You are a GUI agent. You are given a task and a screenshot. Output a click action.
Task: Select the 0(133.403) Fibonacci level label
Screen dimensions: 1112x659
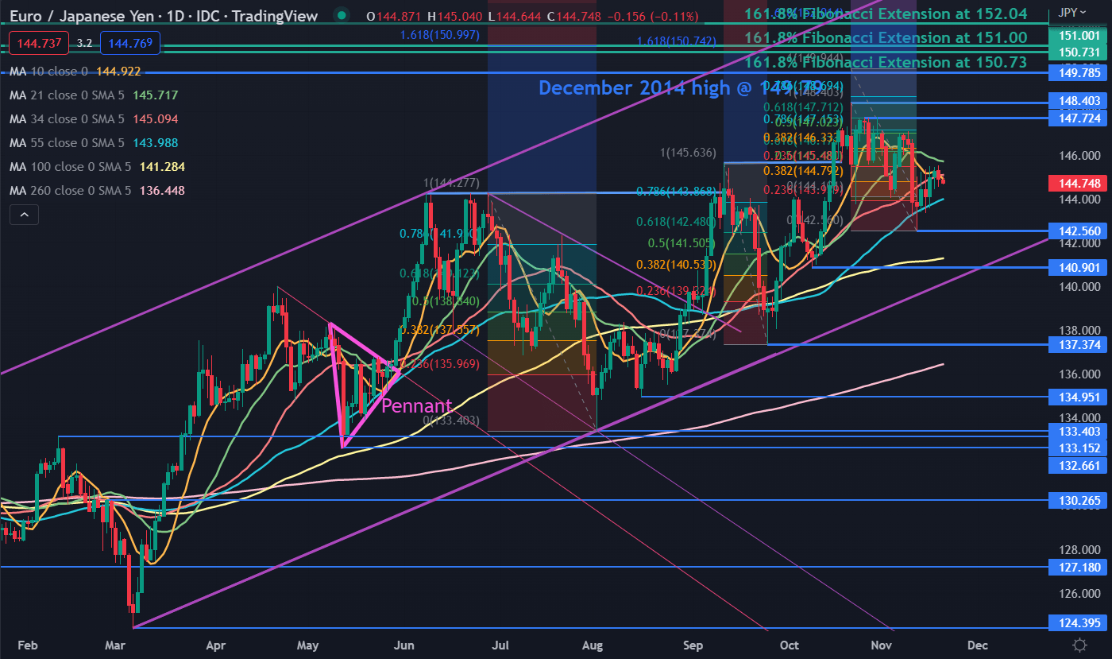pos(450,420)
